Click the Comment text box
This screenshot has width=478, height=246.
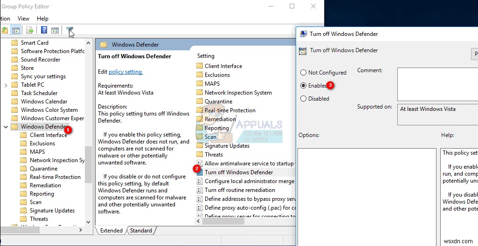pyautogui.click(x=437, y=84)
